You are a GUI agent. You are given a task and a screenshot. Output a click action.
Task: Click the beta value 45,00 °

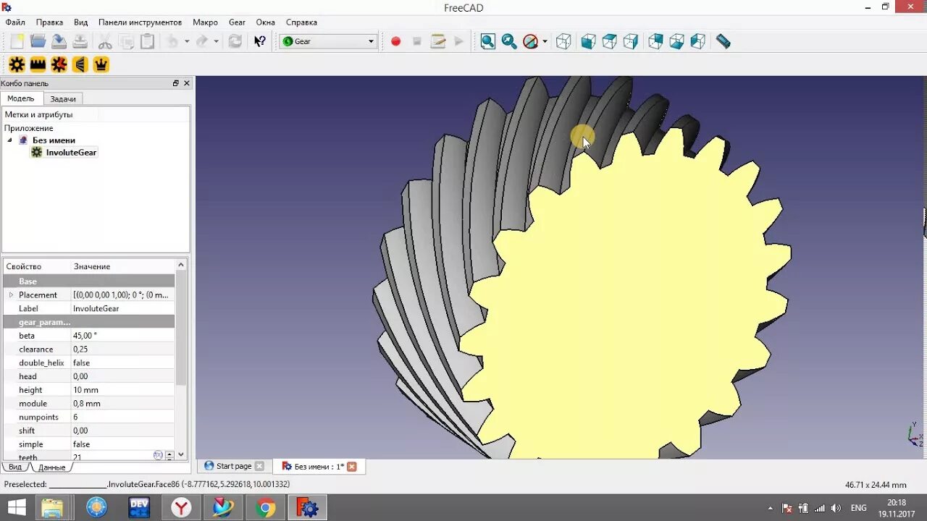coord(123,336)
